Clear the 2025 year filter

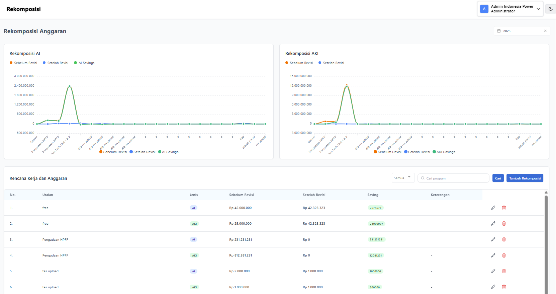(x=545, y=31)
